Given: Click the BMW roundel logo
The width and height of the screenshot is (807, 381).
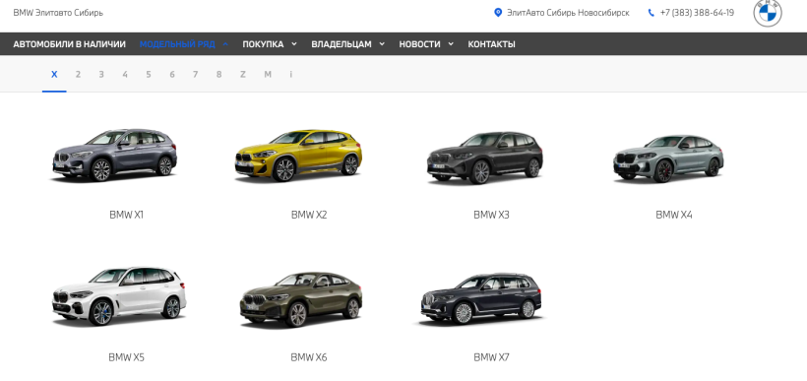Looking at the screenshot, I should pyautogui.click(x=768, y=13).
